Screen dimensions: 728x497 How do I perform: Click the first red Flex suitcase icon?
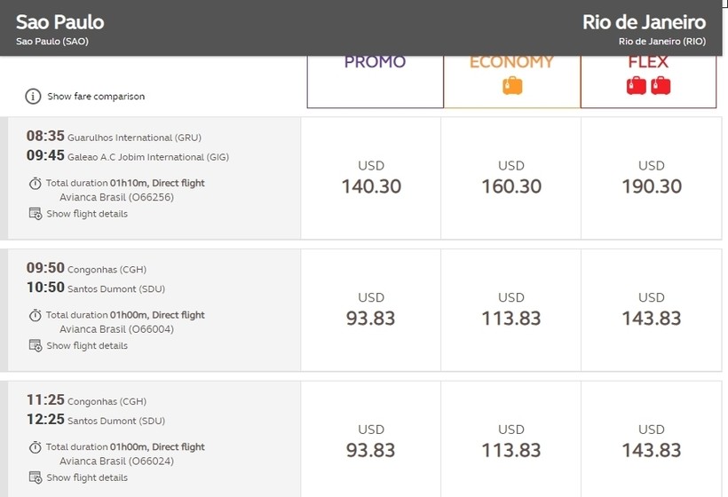(x=636, y=86)
